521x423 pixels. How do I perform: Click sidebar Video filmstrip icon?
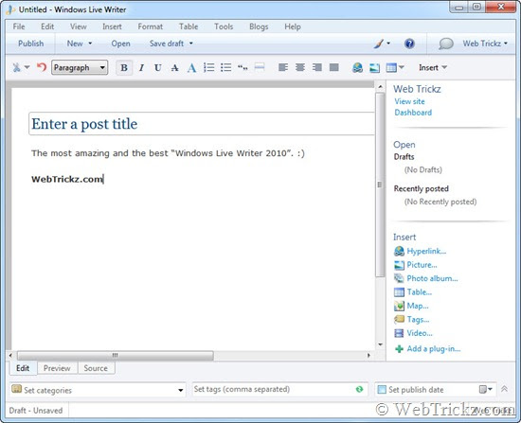399,333
